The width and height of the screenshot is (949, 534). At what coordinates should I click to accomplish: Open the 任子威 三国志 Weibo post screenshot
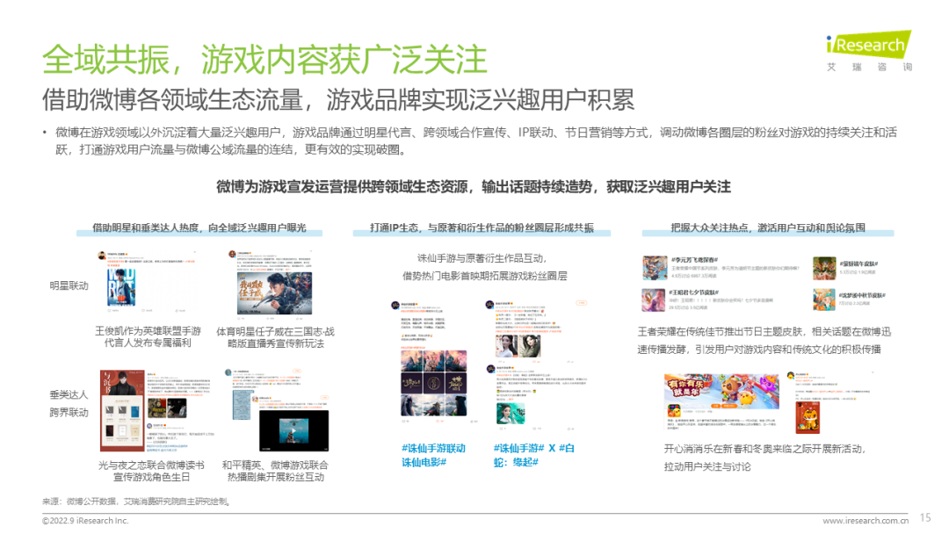(x=272, y=283)
